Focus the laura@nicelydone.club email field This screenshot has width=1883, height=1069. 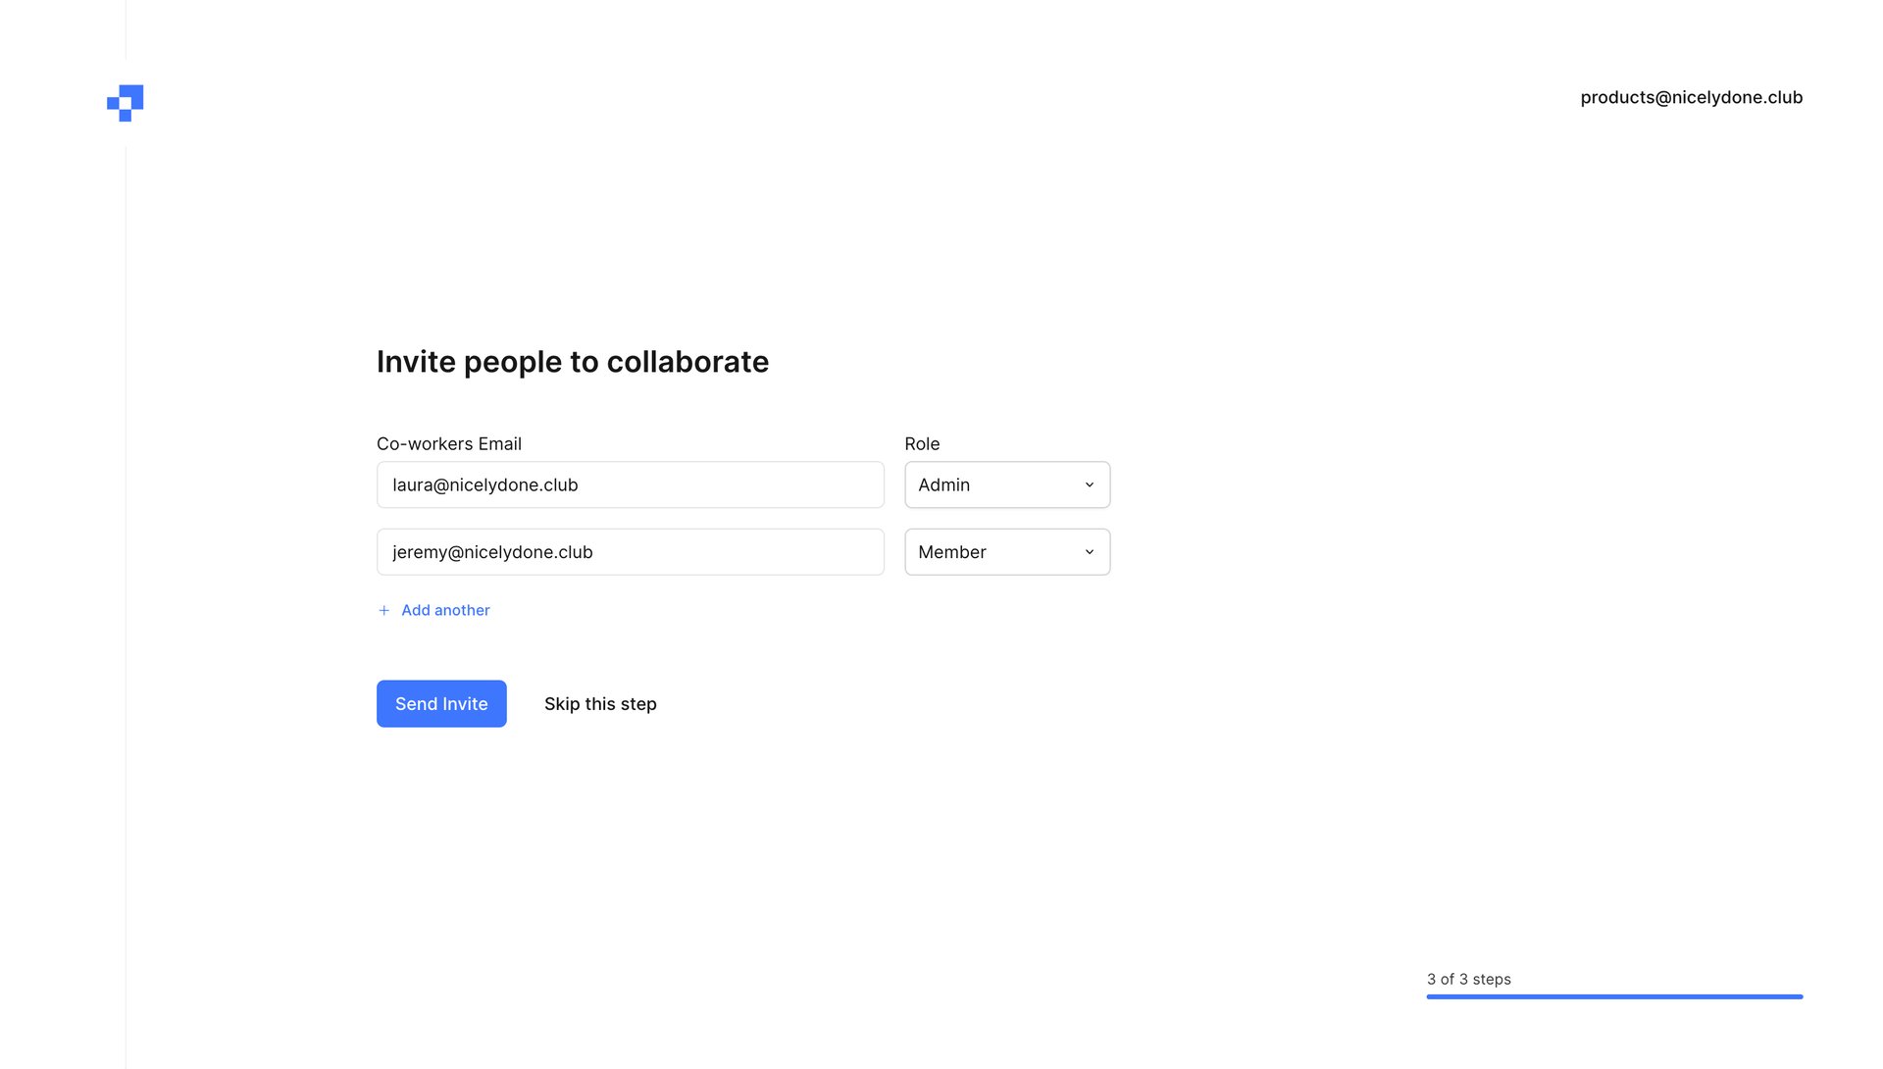[x=630, y=484]
